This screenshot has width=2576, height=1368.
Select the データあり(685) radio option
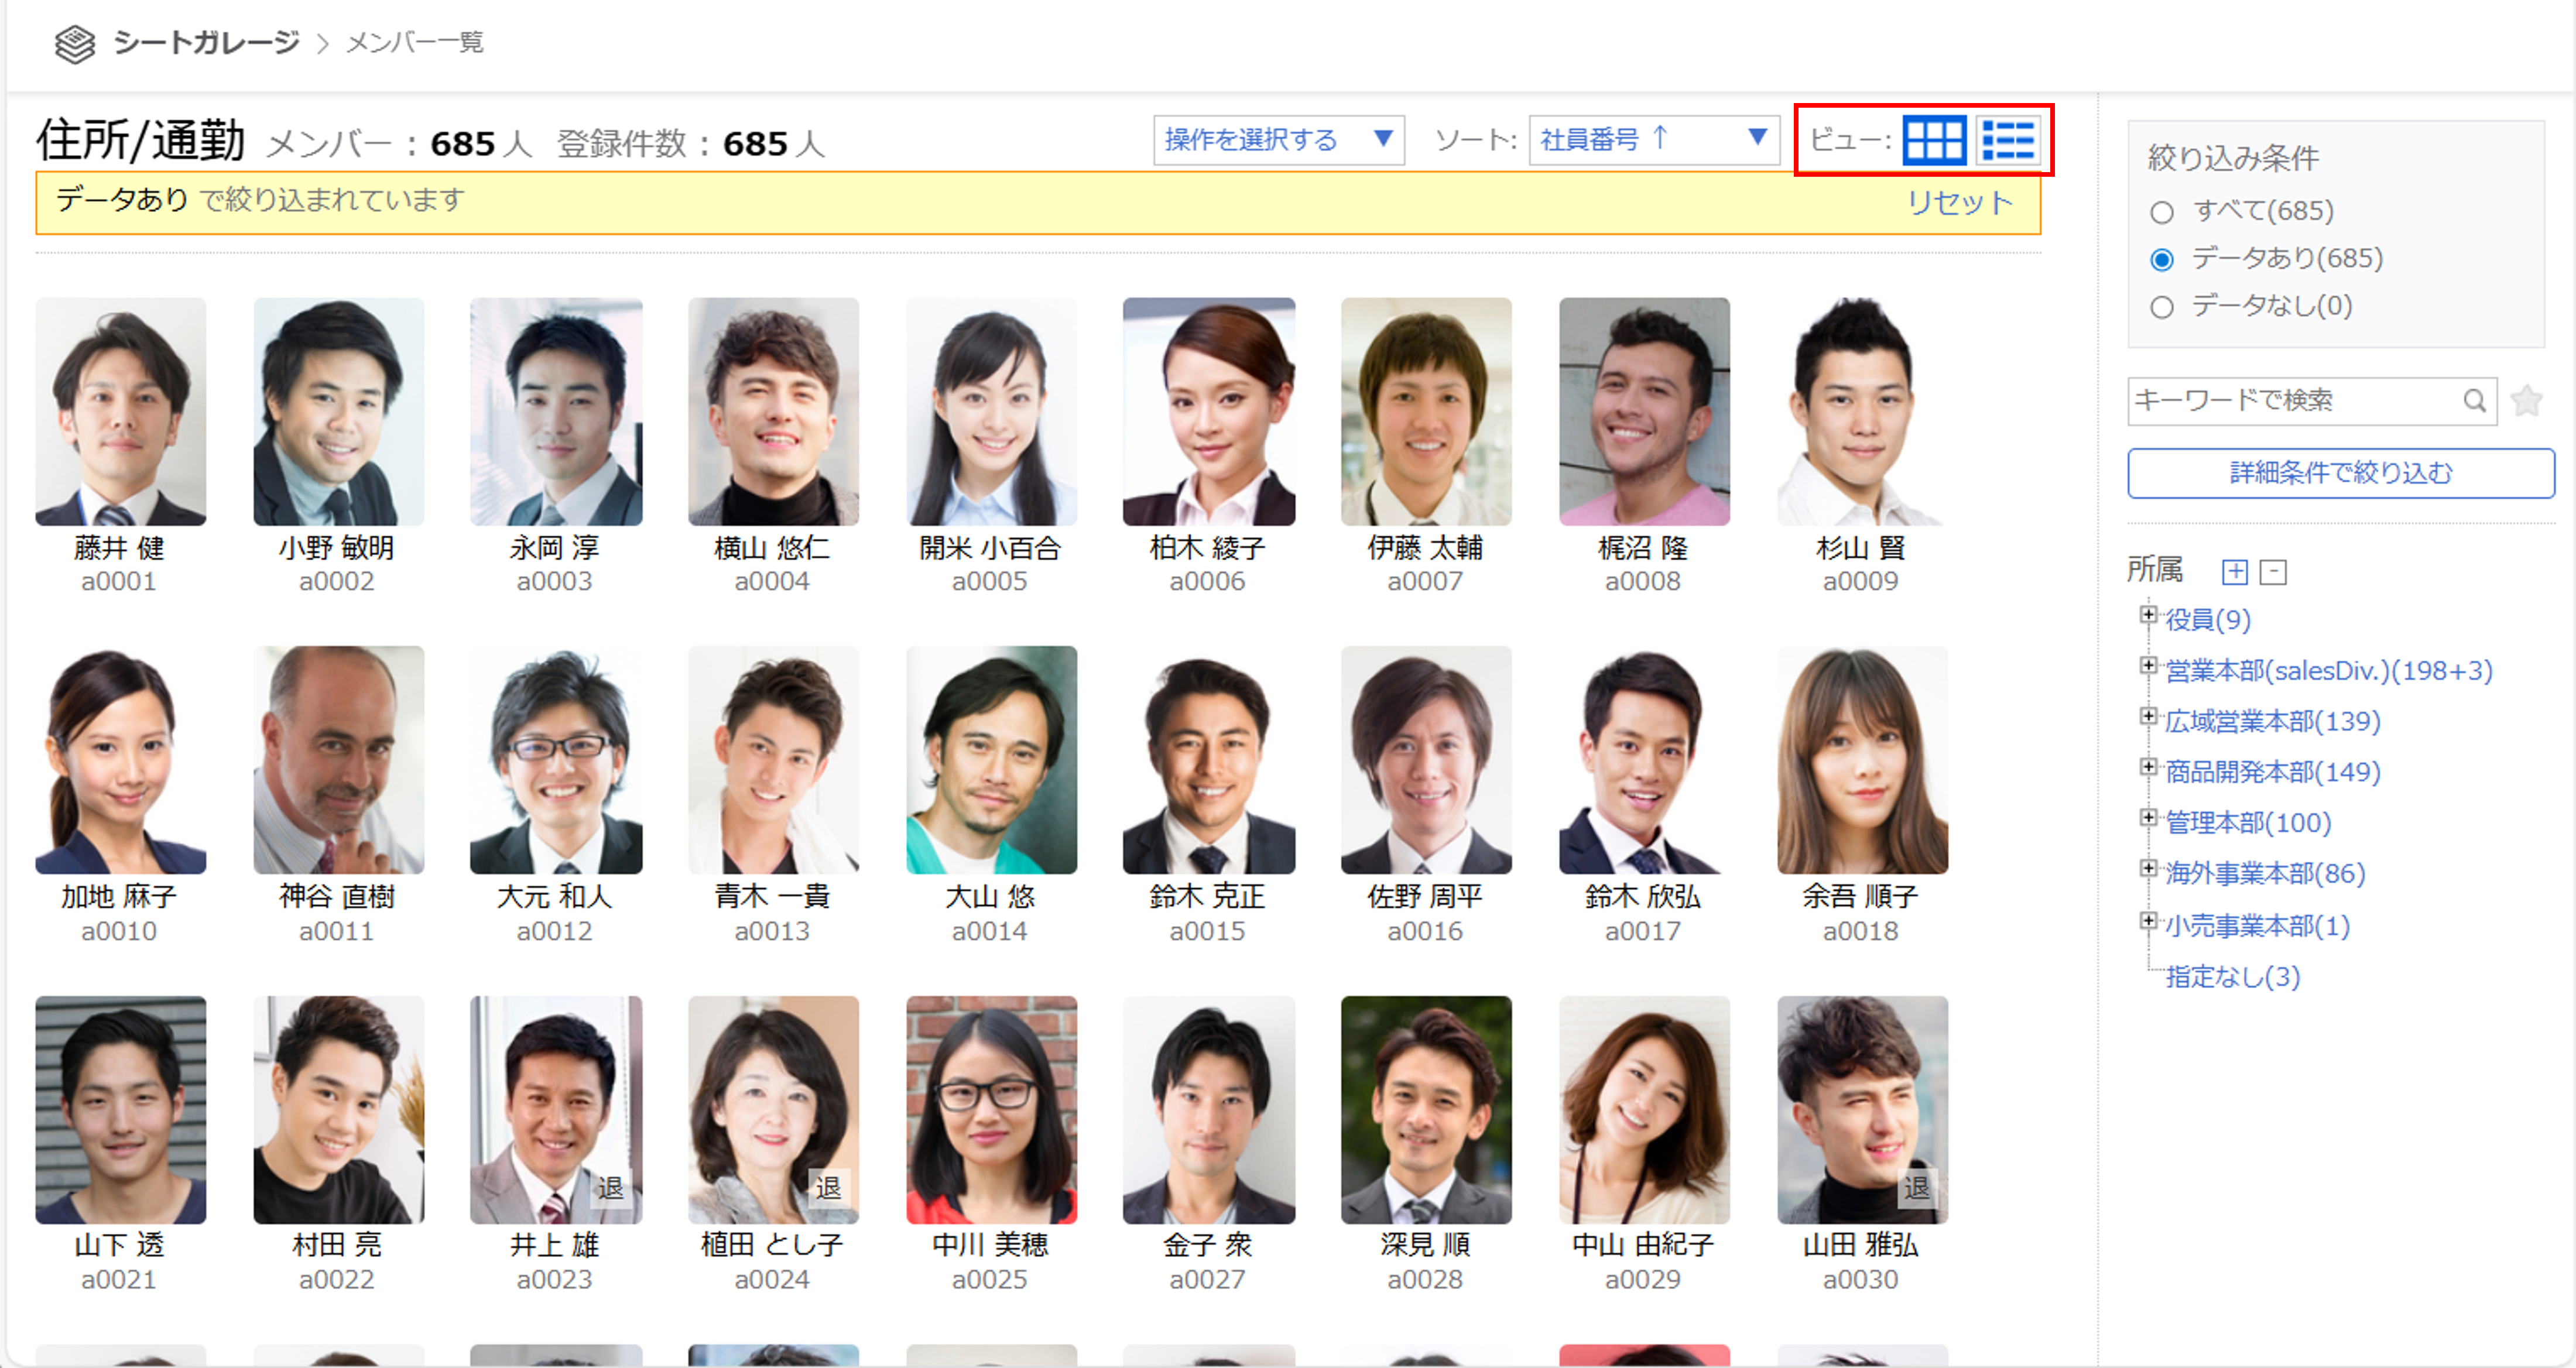tap(2162, 260)
